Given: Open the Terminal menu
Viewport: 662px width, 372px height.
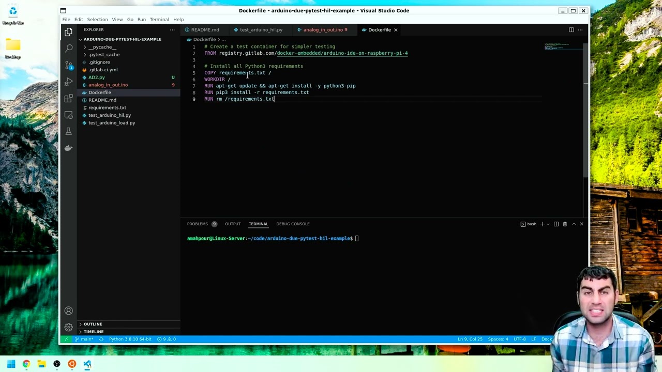Looking at the screenshot, I should pyautogui.click(x=159, y=20).
